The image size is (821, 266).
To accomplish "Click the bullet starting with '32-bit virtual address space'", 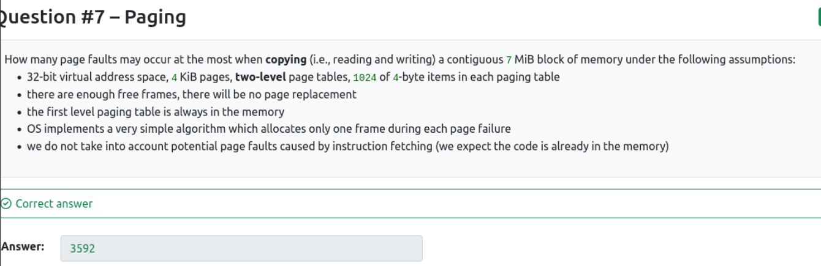I will coord(293,77).
